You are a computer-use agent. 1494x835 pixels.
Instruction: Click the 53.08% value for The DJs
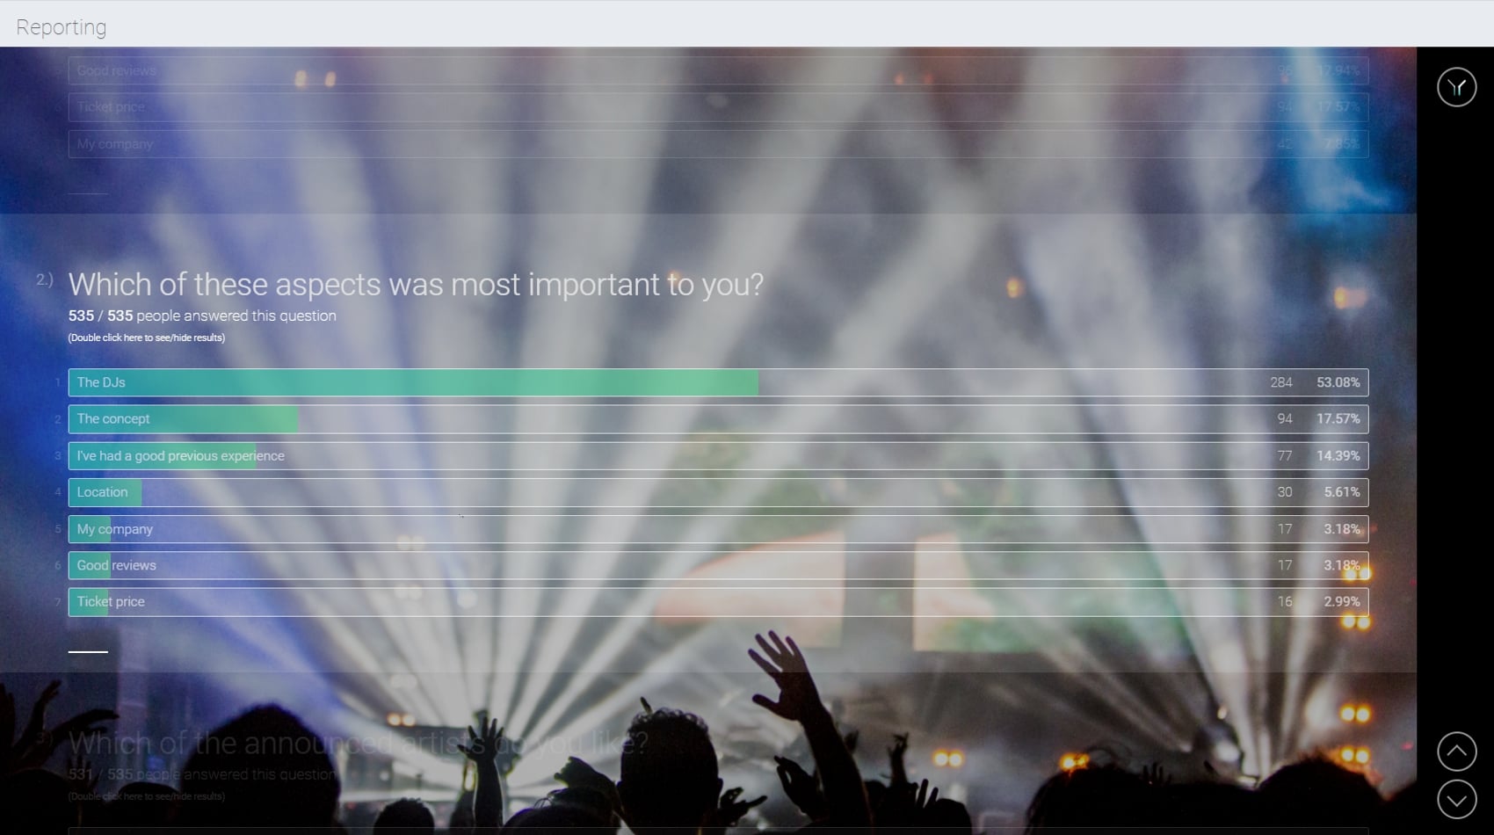[x=1338, y=382]
